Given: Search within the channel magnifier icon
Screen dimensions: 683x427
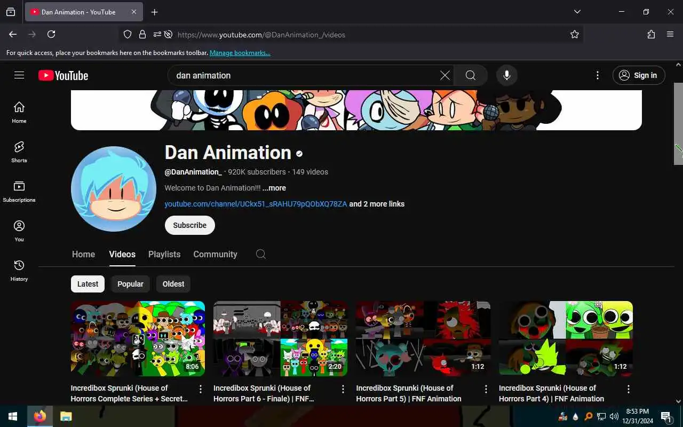Looking at the screenshot, I should point(261,254).
